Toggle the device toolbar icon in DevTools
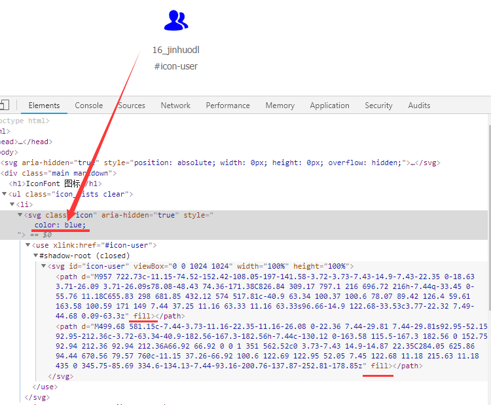Screen dimensions: 491x405 [5, 105]
